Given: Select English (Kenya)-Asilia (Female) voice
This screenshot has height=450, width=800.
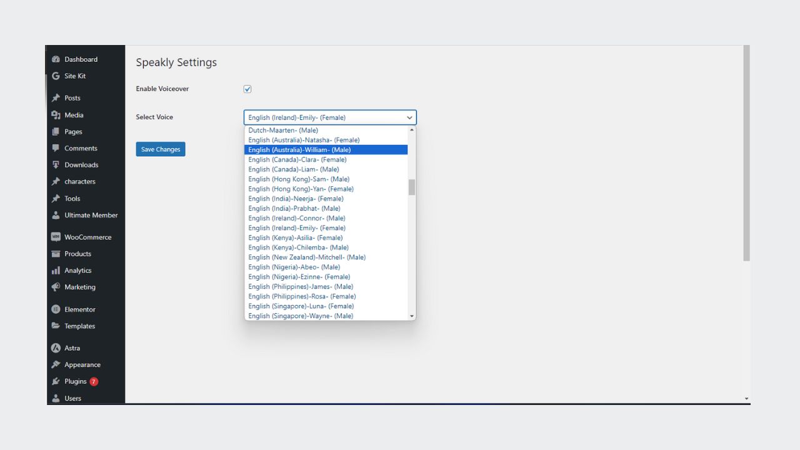Looking at the screenshot, I should 326,238.
